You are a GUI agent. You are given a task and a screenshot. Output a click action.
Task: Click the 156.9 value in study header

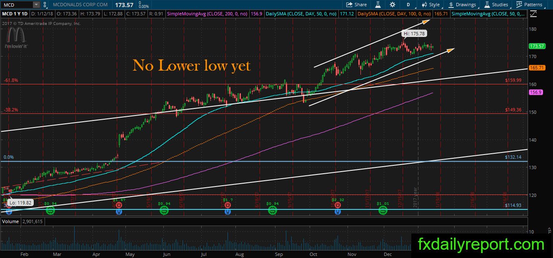[x=257, y=14]
